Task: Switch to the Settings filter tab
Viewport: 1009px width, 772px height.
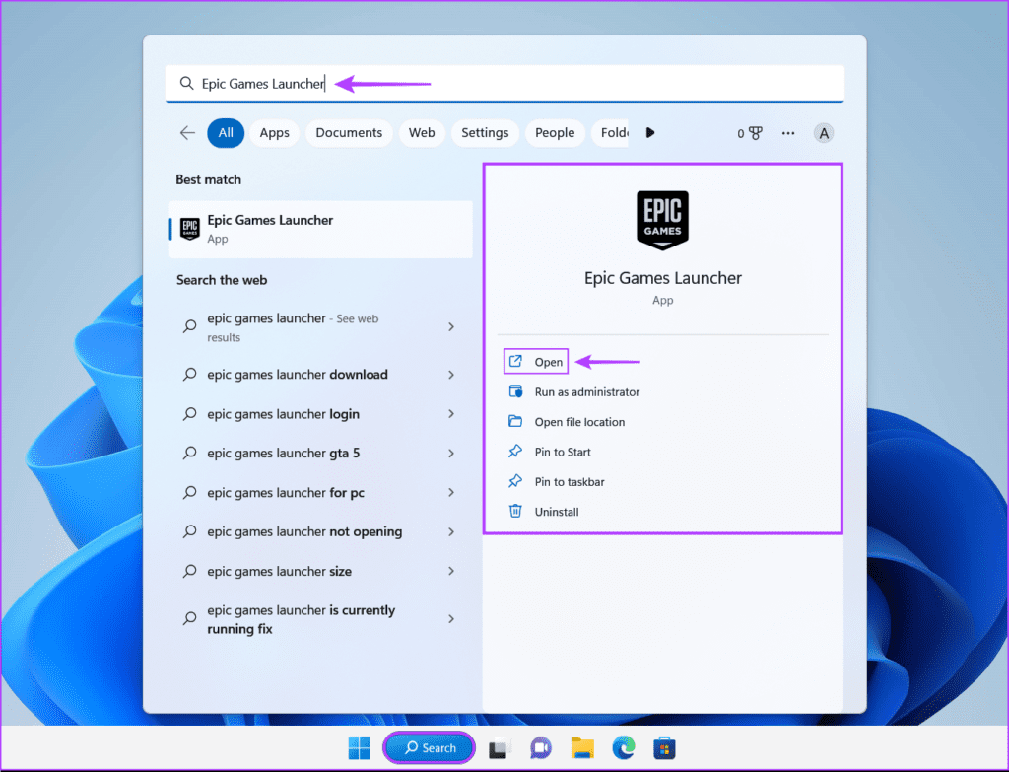Action: coord(485,133)
